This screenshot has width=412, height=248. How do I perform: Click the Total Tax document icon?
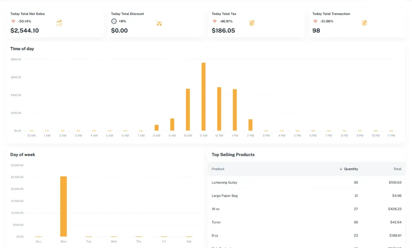252,23
